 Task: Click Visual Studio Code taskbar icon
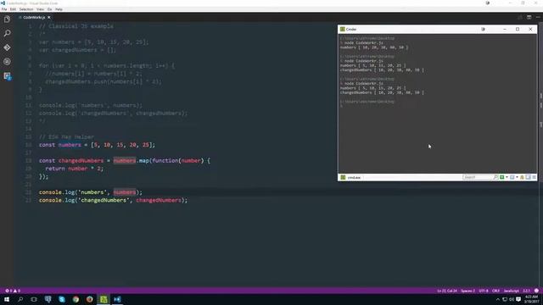pyautogui.click(x=117, y=299)
